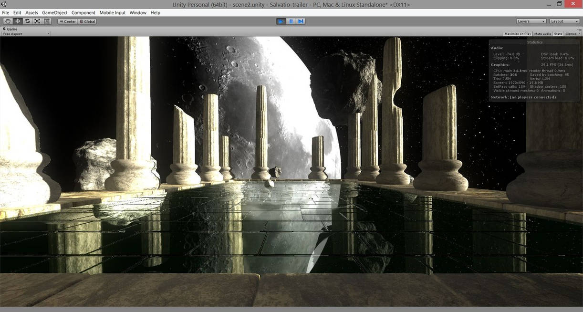Open the Game view options menu
583x312 pixels.
(578, 29)
